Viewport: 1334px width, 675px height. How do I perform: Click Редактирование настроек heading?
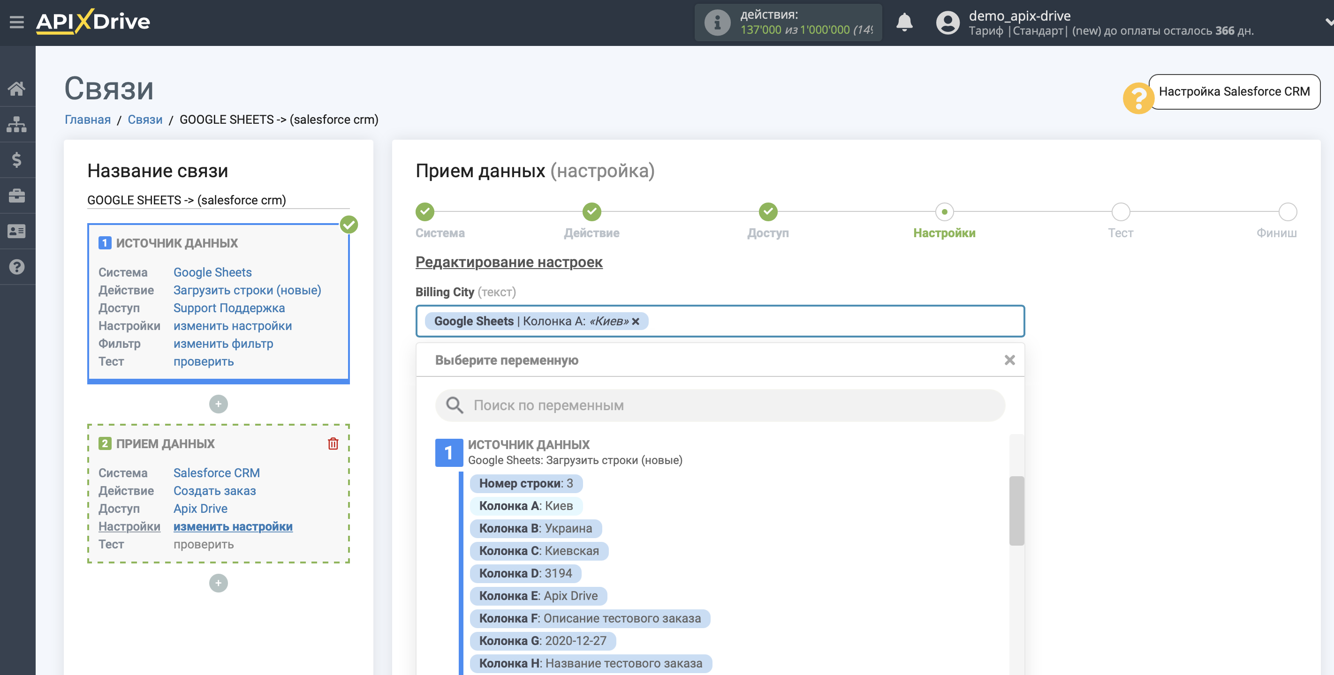pyautogui.click(x=508, y=262)
